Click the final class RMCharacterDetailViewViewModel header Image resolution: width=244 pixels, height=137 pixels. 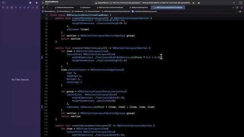(x=80, y=15)
